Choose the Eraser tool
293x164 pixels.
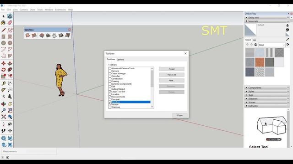(x=10, y=23)
